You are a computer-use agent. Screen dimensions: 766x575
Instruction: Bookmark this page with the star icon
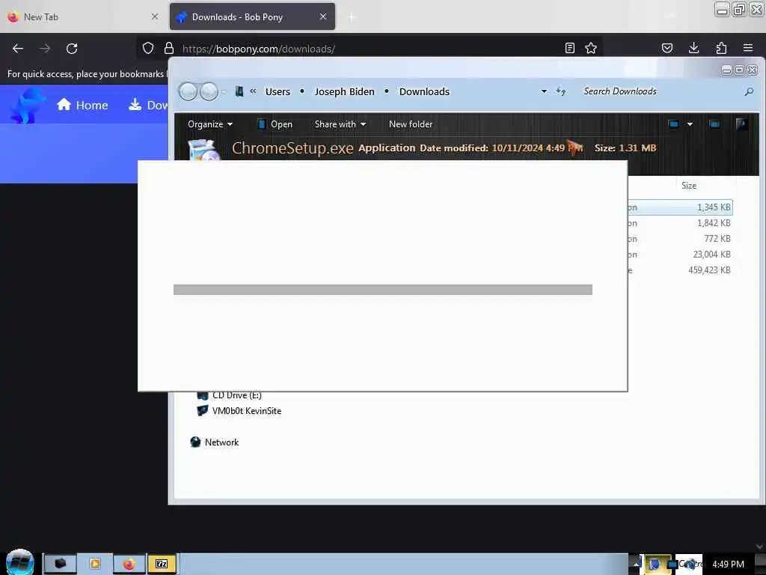(591, 48)
